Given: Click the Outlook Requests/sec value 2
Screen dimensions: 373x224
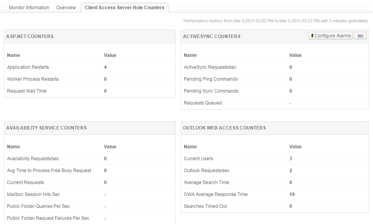Looking at the screenshot, I should [x=291, y=171].
